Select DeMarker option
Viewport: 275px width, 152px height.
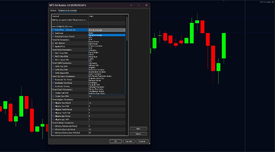pyautogui.click(x=107, y=50)
